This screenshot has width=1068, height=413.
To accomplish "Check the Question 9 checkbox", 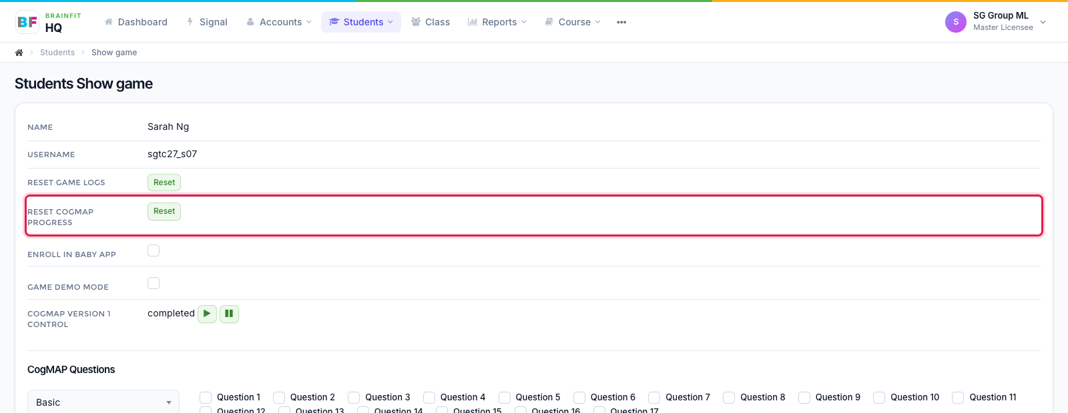I will 804,398.
